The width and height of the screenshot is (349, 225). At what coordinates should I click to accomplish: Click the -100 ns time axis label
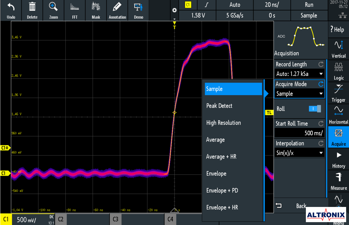click(44, 210)
